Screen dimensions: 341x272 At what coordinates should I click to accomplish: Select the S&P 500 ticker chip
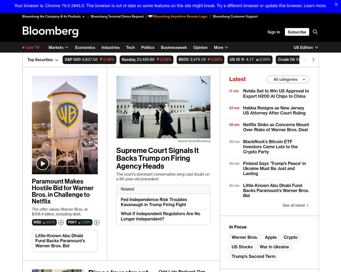(90, 60)
